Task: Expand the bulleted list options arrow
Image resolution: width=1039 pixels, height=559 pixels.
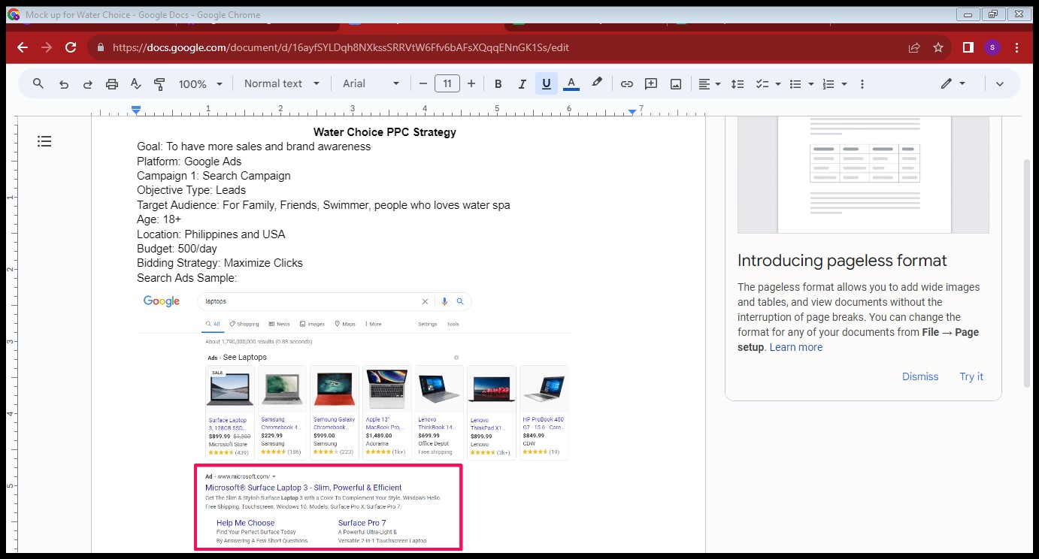Action: point(811,84)
